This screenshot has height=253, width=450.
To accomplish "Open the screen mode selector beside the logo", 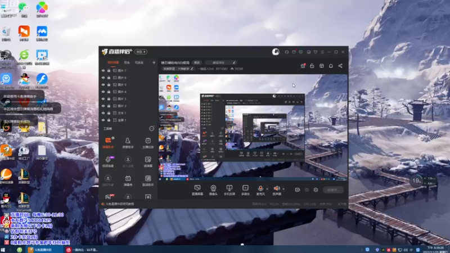I will tap(141, 52).
